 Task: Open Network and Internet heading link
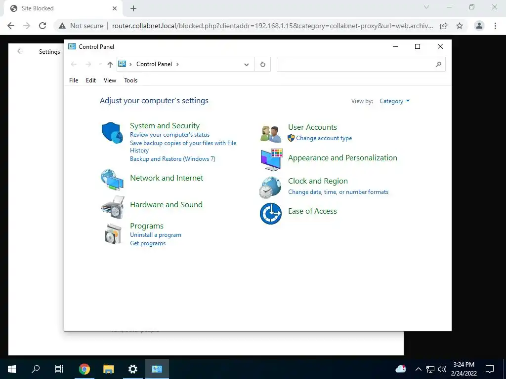[167, 178]
